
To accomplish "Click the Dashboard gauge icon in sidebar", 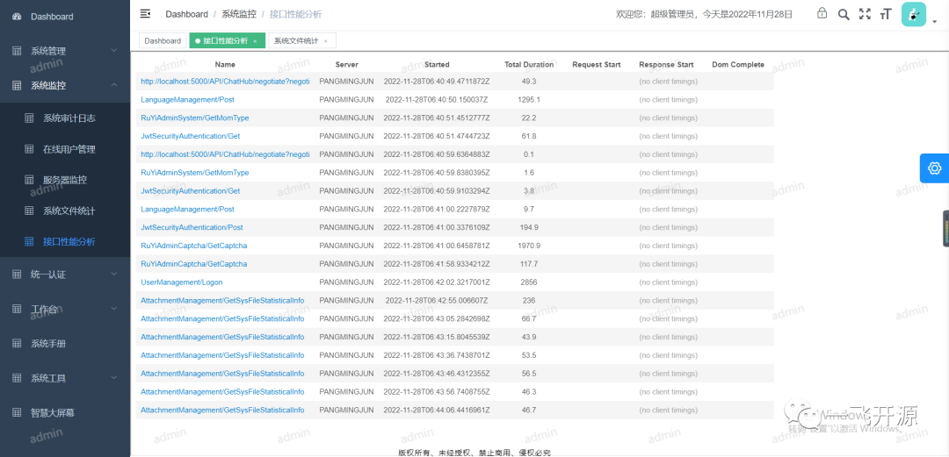I will click(17, 17).
